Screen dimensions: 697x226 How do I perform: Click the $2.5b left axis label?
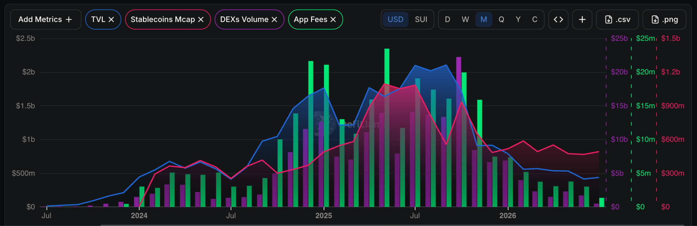click(26, 38)
